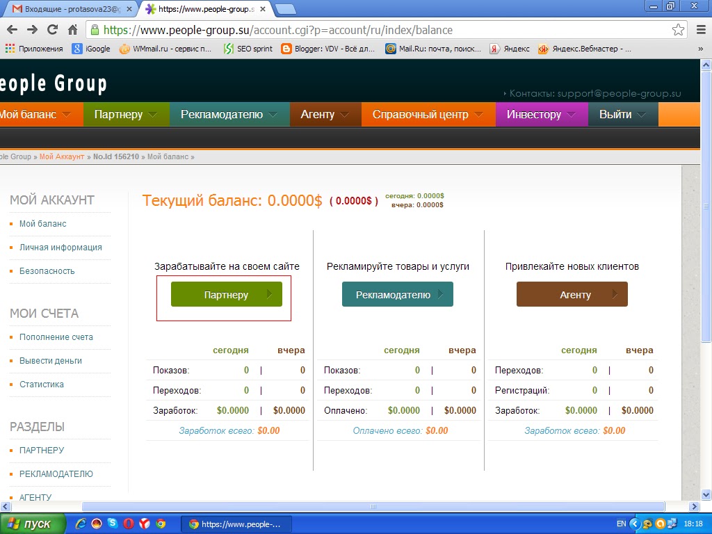The height and width of the screenshot is (534, 712).
Task: Click the vertical scrollbar up arrow
Action: click(706, 65)
